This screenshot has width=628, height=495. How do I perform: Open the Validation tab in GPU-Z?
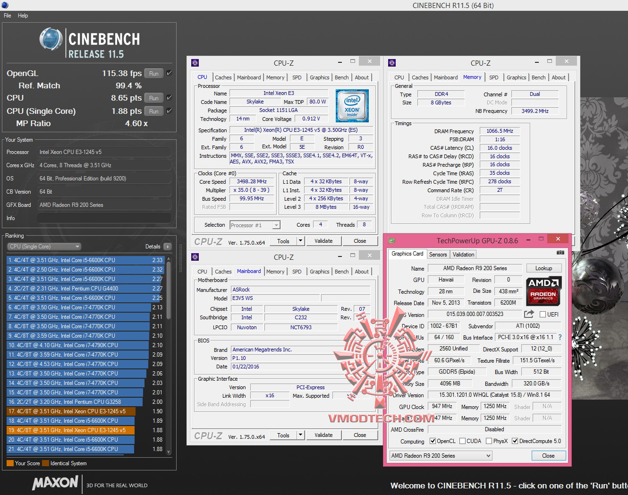(463, 255)
